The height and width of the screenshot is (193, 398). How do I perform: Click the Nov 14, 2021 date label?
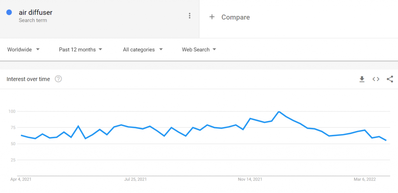[250, 179]
